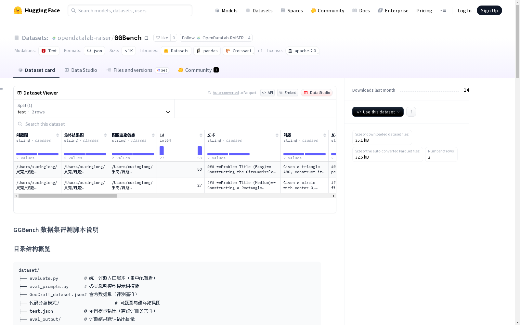Screen dimensions: 520x325
Task: Click the id cell with value 53
Action: pos(181,169)
